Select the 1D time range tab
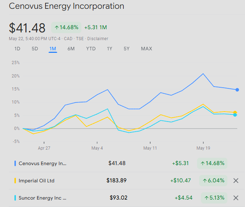245x207 pixels. [17, 49]
